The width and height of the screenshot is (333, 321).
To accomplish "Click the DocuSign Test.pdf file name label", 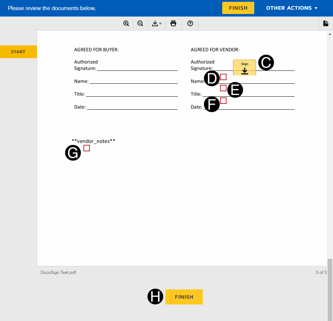I will (x=58, y=272).
